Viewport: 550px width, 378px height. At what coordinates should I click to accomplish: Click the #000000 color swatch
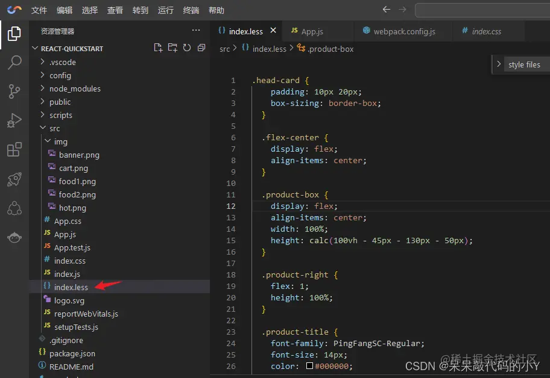tap(309, 366)
